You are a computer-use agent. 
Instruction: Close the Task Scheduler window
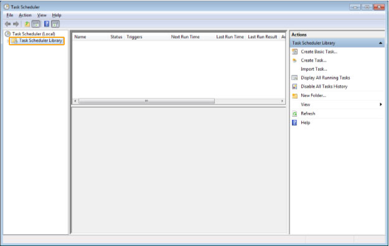point(379,7)
